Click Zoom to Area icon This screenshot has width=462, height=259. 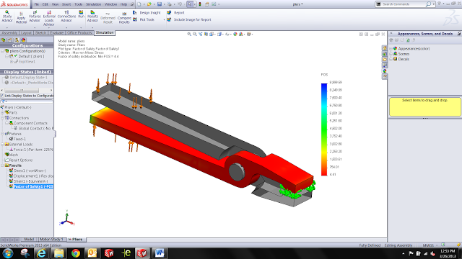pos(195,34)
